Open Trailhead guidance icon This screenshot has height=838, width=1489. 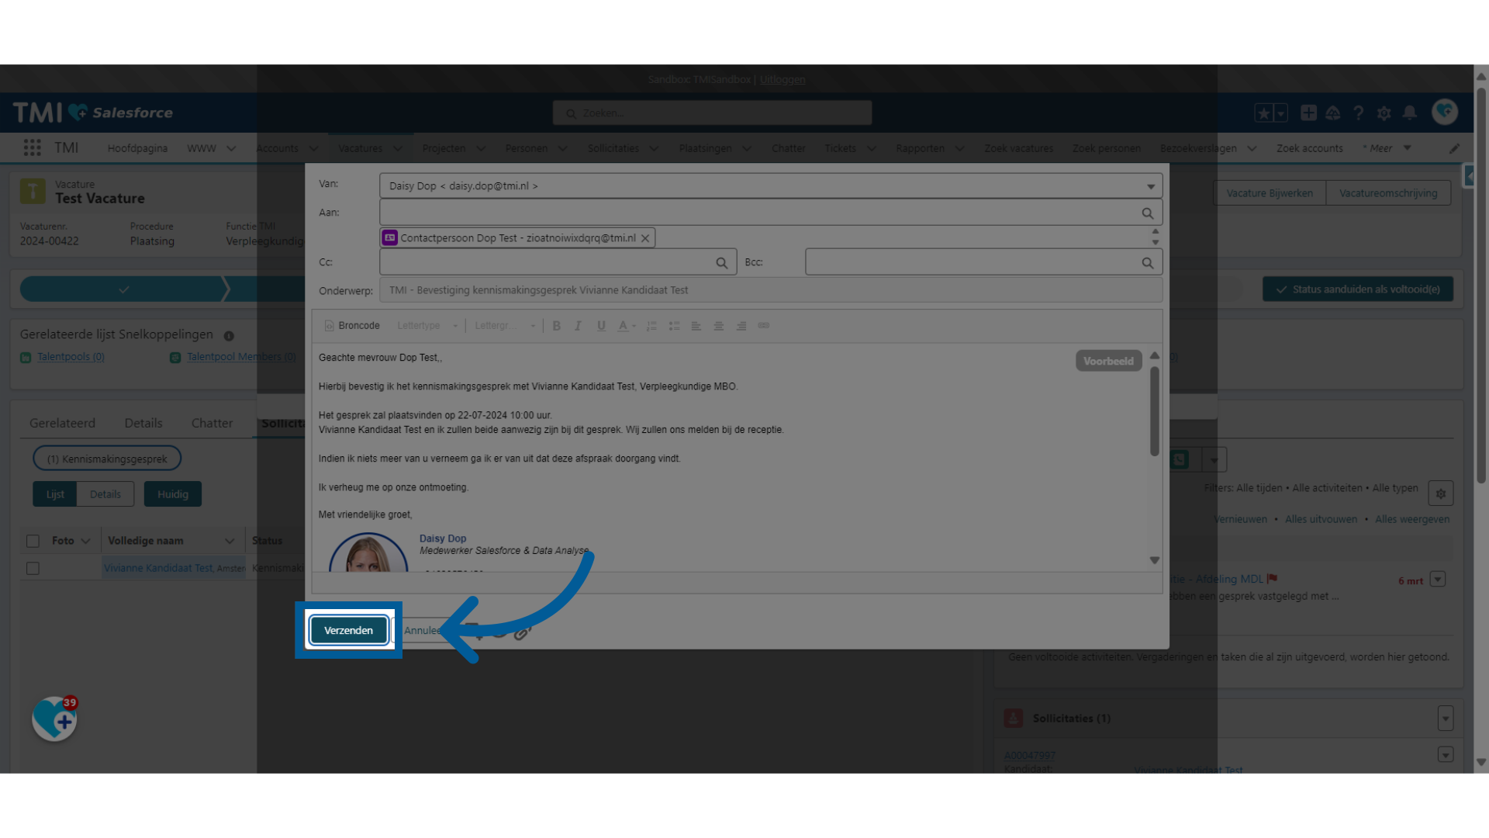pos(1333,113)
